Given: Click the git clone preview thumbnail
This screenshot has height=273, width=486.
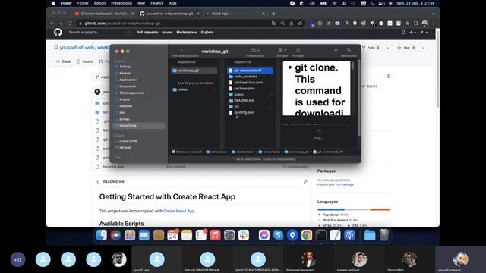Looking at the screenshot, I should point(317,89).
